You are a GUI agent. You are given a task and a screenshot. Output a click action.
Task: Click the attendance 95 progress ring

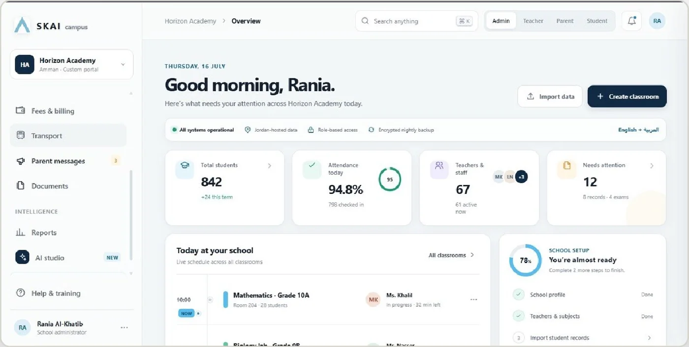[390, 179]
